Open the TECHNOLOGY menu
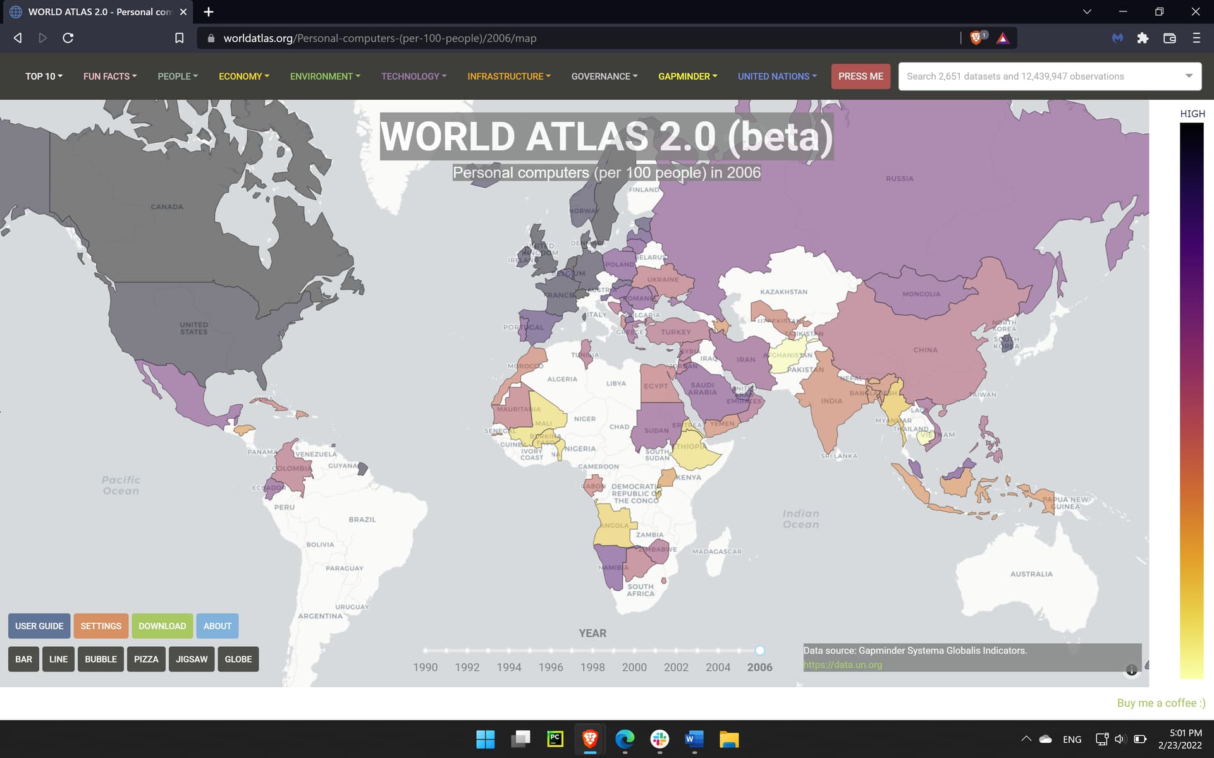The height and width of the screenshot is (758, 1214). click(414, 76)
